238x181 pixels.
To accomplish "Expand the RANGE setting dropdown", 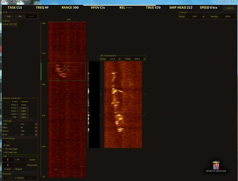I will (x=36, y=131).
